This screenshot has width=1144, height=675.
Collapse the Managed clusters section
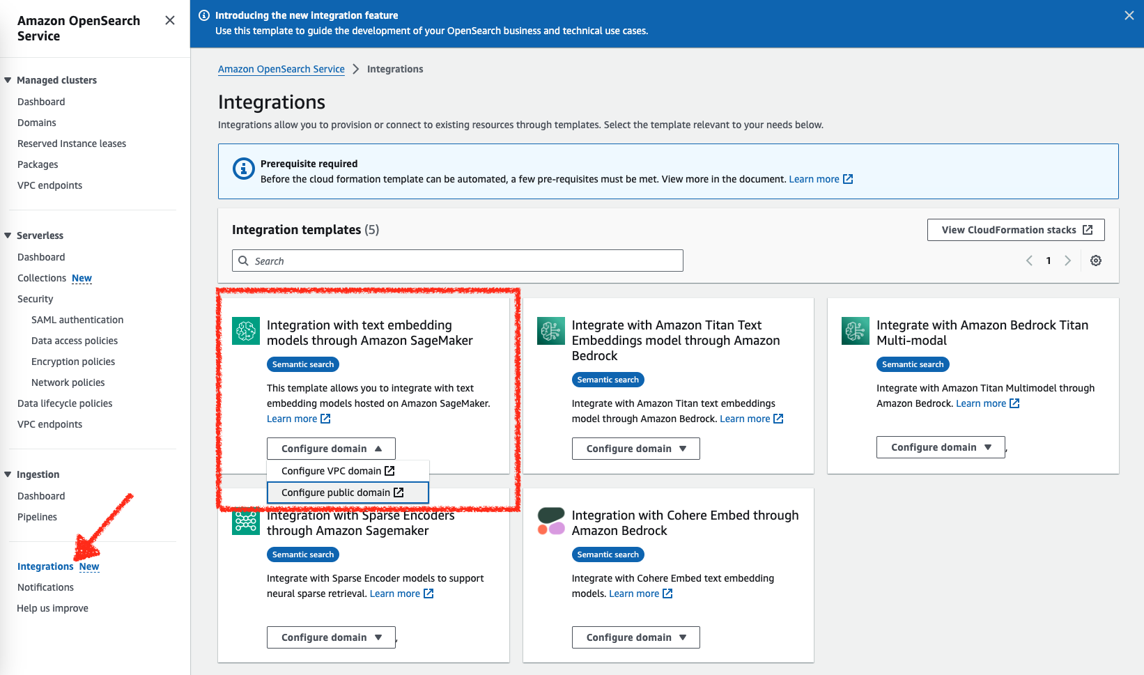8,79
